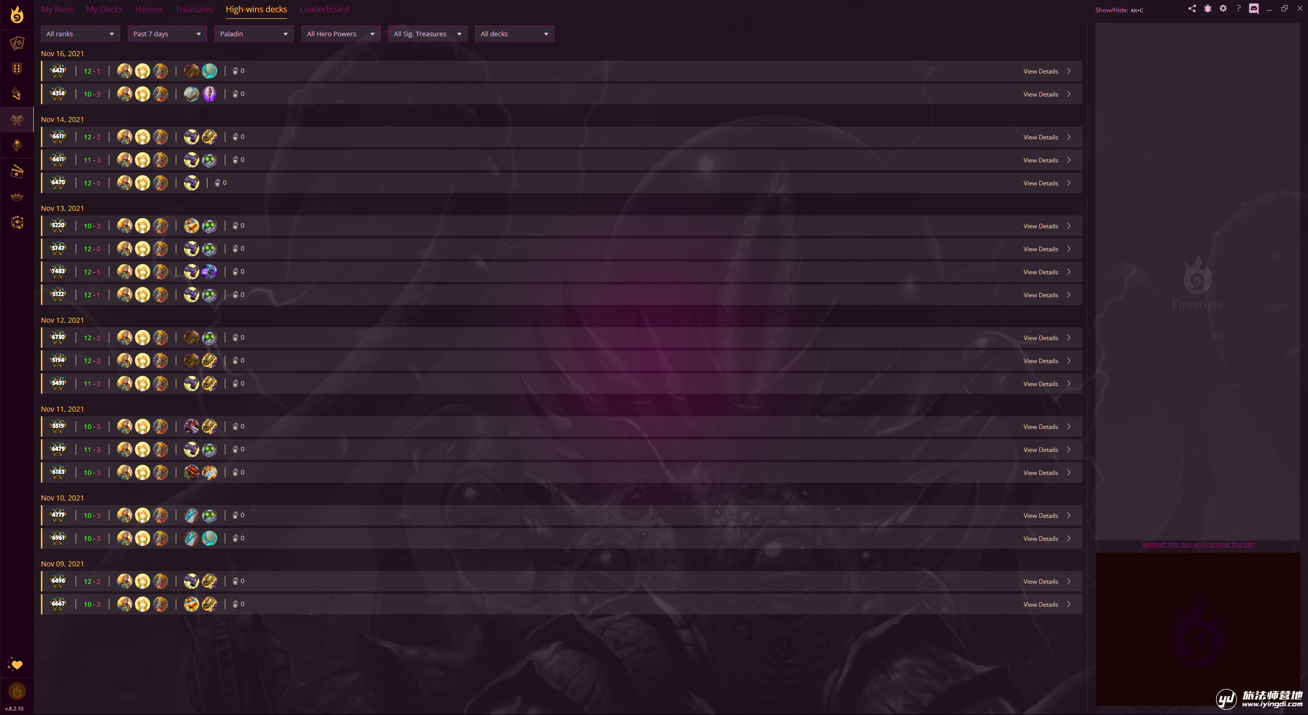This screenshot has width=1308, height=715.
Task: Open the All Sig. Treasures dropdown
Action: [x=428, y=34]
